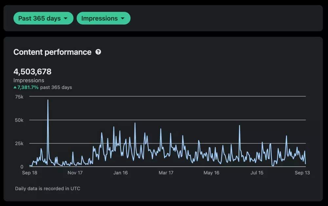This screenshot has width=328, height=206.
Task: Click the tallest spike near 75k
Action: point(48,101)
